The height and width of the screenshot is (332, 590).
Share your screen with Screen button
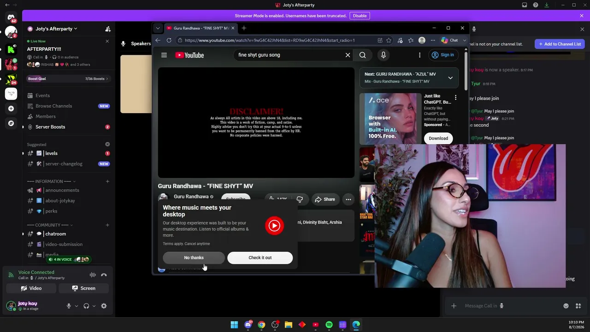coord(84,288)
